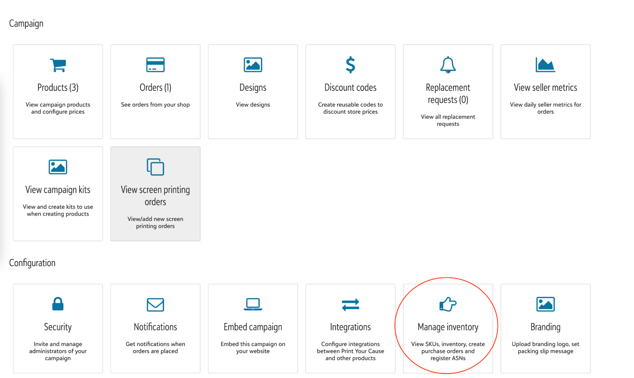
Task: Click the shopping cart Products icon
Action: click(58, 65)
